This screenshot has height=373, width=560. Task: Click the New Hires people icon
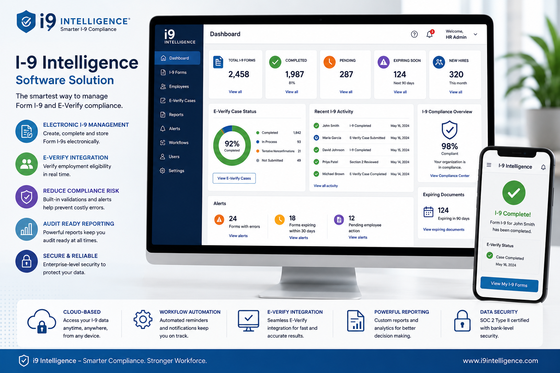pos(439,62)
